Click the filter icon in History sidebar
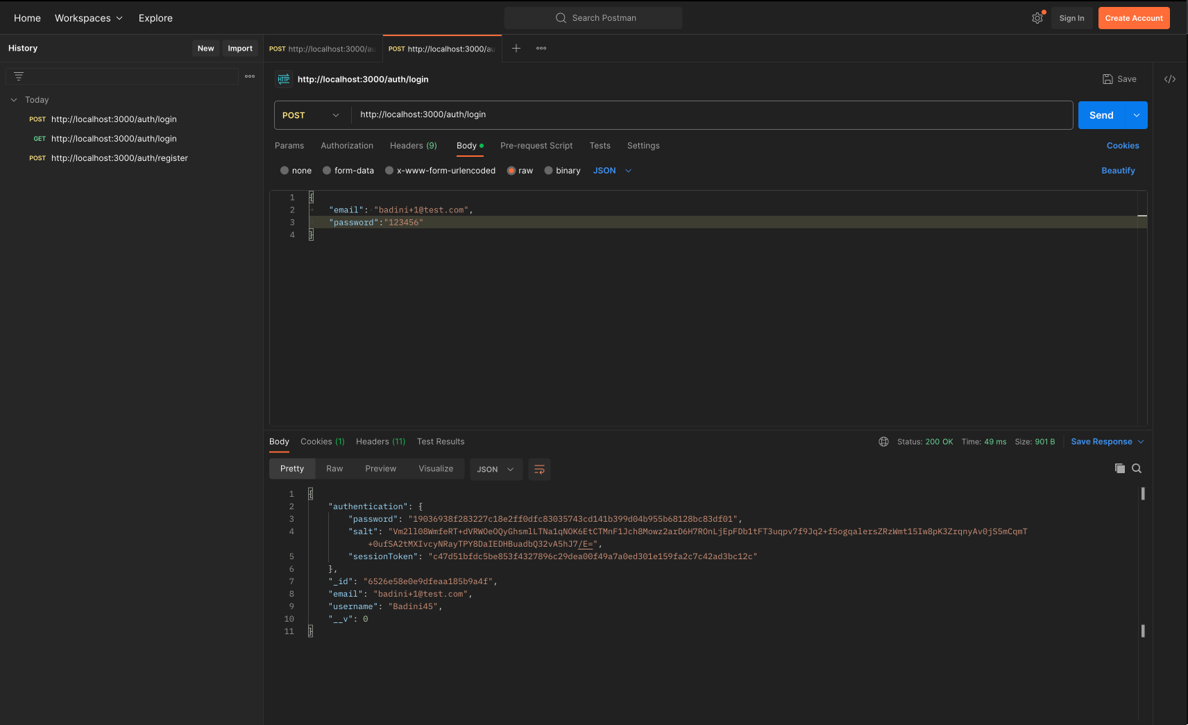1188x725 pixels. [x=19, y=76]
